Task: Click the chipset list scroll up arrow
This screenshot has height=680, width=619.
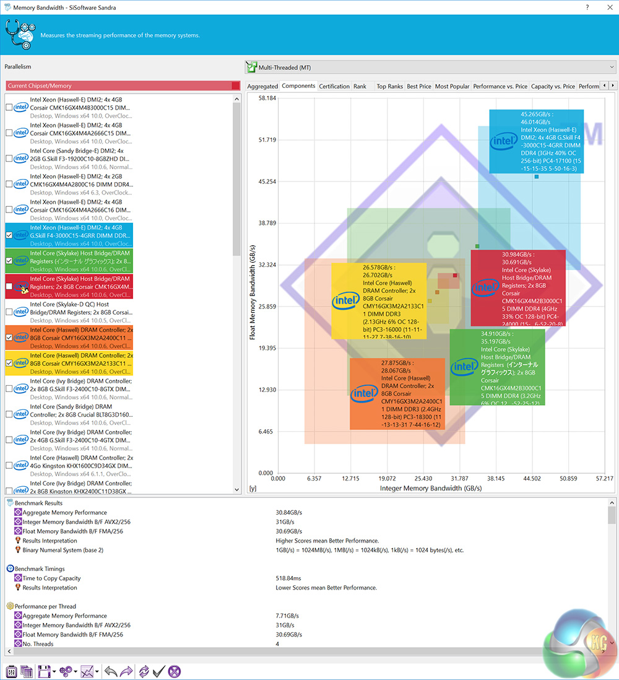Action: tap(236, 99)
